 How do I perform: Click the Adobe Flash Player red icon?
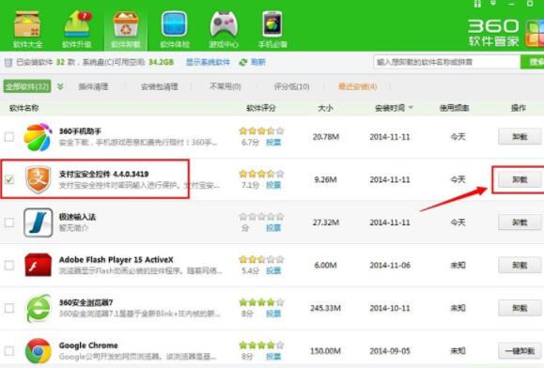39,265
